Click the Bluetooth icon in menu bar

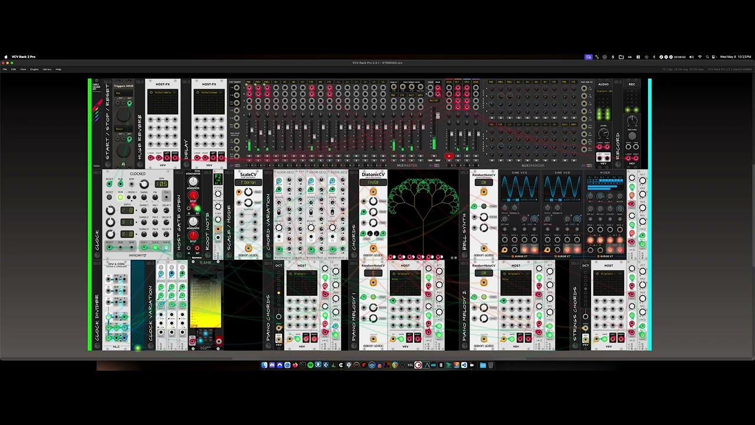coord(654,57)
